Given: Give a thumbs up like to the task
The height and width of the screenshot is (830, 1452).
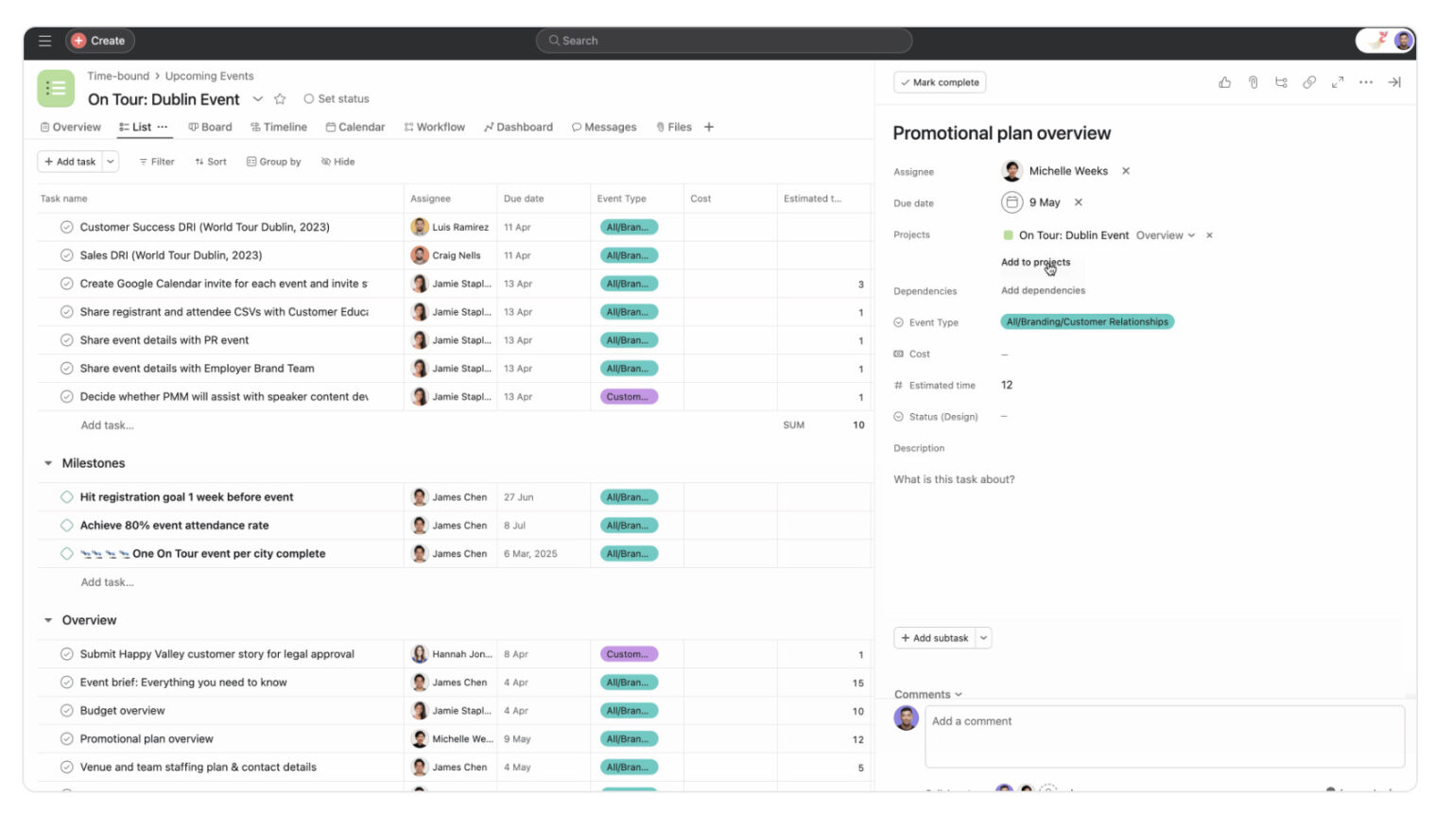Looking at the screenshot, I should 1224,82.
